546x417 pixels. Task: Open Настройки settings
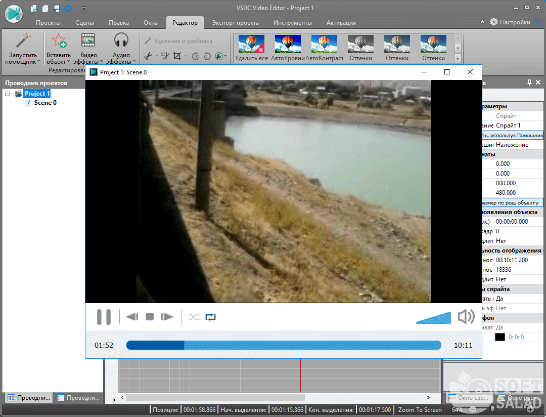point(510,22)
